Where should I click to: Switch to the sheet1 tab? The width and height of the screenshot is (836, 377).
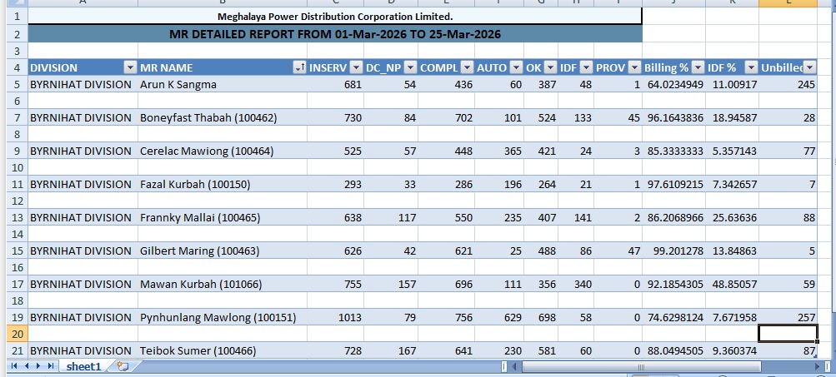[83, 366]
